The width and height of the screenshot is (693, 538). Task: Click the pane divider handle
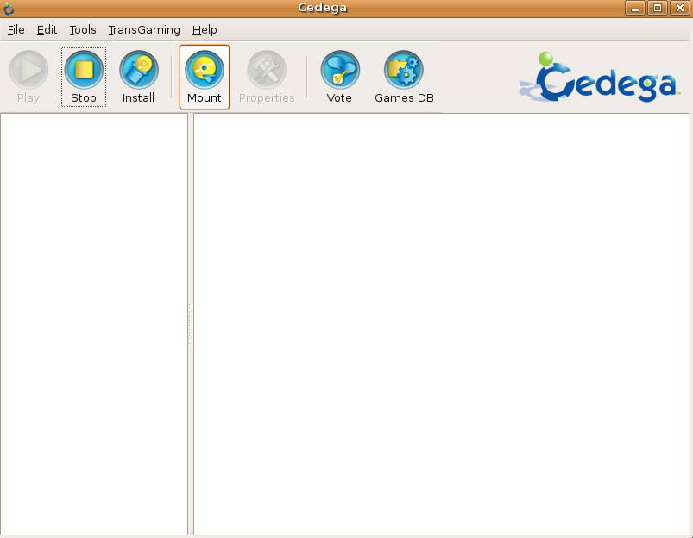click(191, 324)
